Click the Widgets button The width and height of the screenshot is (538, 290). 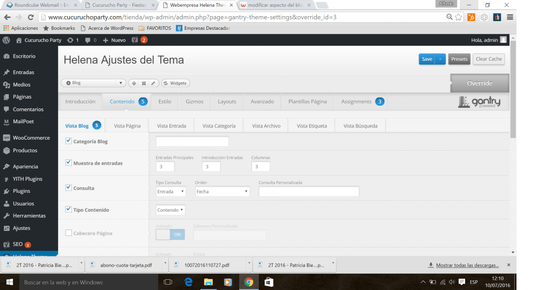pos(176,83)
